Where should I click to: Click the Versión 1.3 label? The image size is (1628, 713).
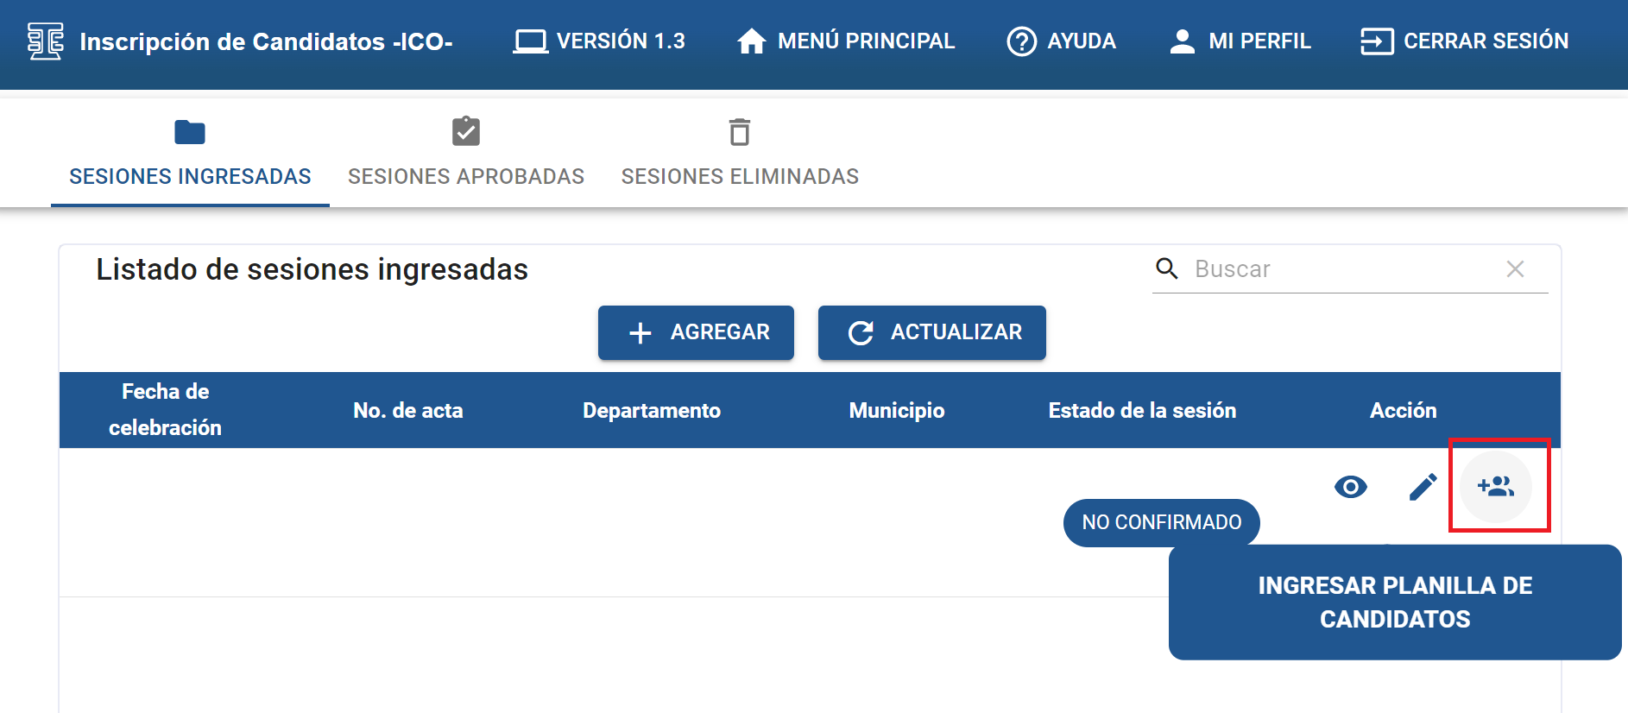point(599,41)
